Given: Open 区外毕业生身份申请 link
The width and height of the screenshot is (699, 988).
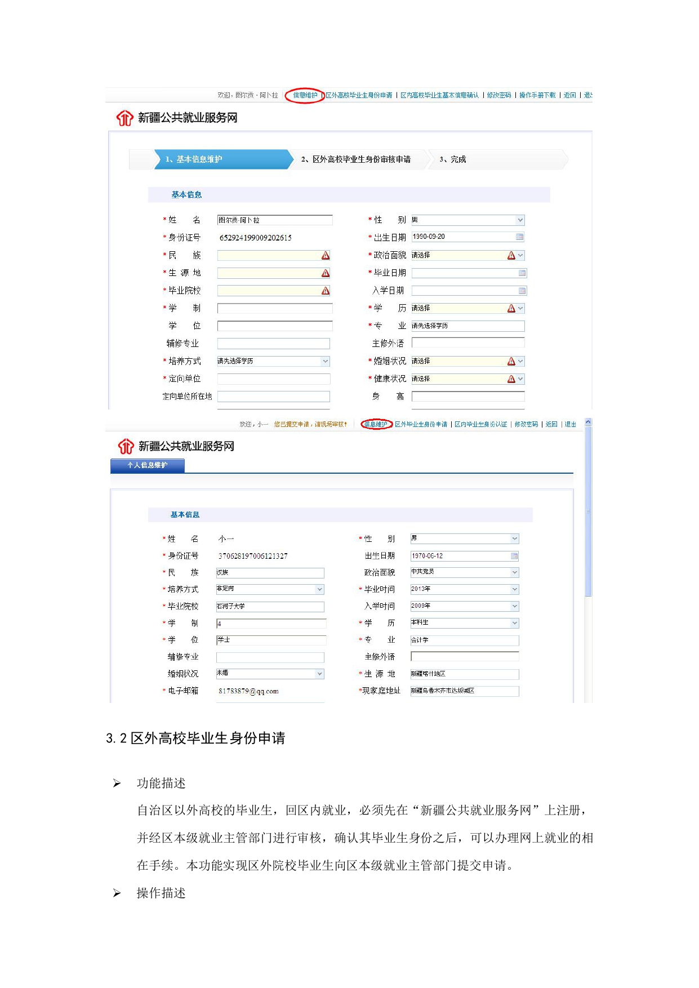Looking at the screenshot, I should 421,424.
